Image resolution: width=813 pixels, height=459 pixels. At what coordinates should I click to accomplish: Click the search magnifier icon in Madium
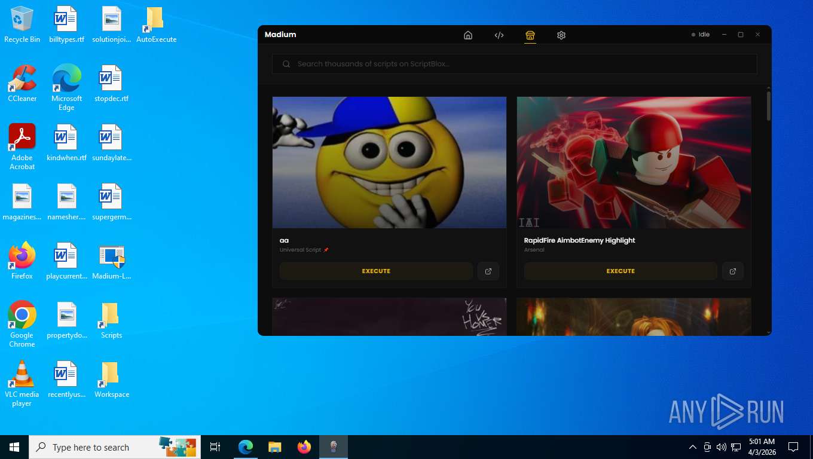click(x=286, y=64)
